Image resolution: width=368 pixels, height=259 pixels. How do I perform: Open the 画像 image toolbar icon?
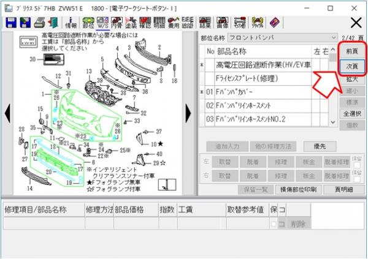(222, 23)
